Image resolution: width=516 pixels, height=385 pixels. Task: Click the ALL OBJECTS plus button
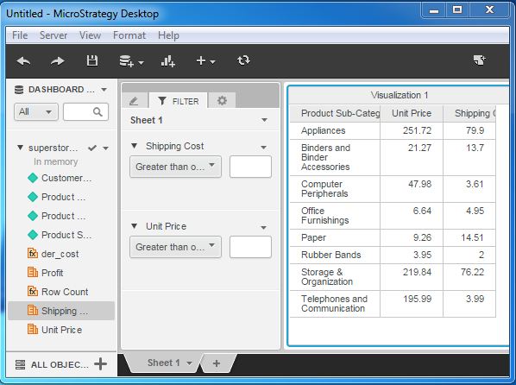[100, 364]
